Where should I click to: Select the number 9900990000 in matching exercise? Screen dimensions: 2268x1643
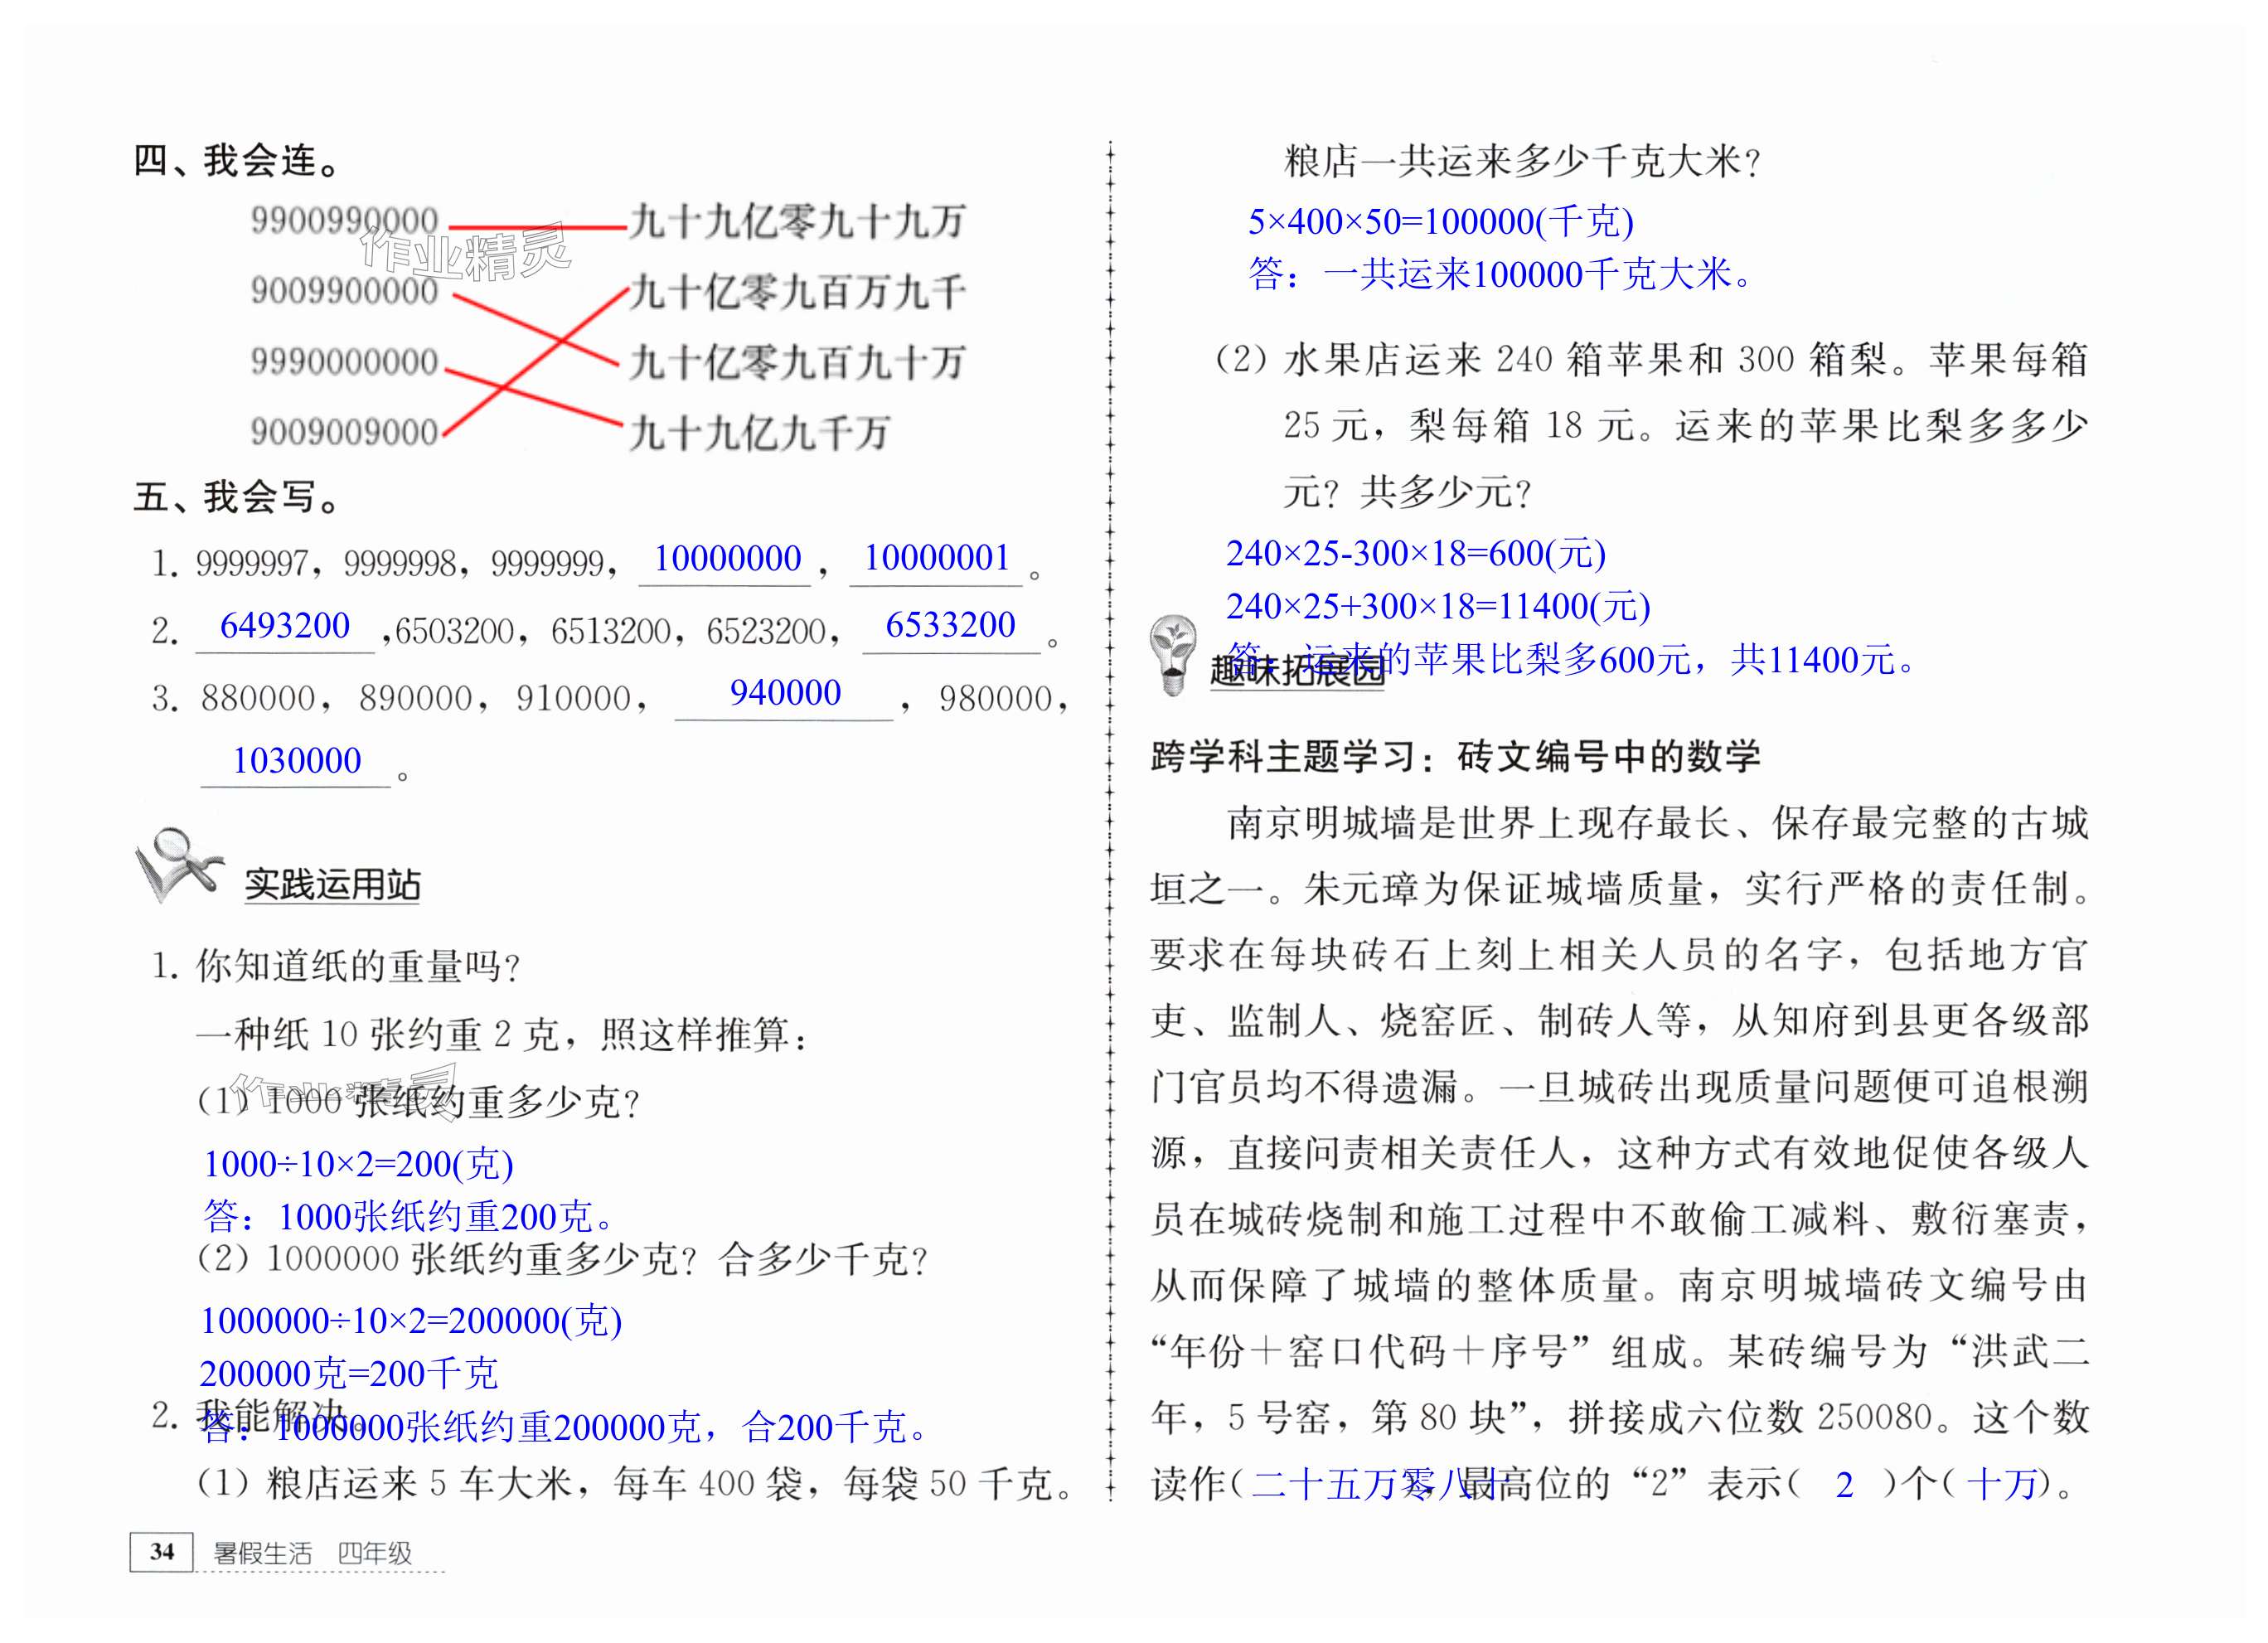pos(344,221)
